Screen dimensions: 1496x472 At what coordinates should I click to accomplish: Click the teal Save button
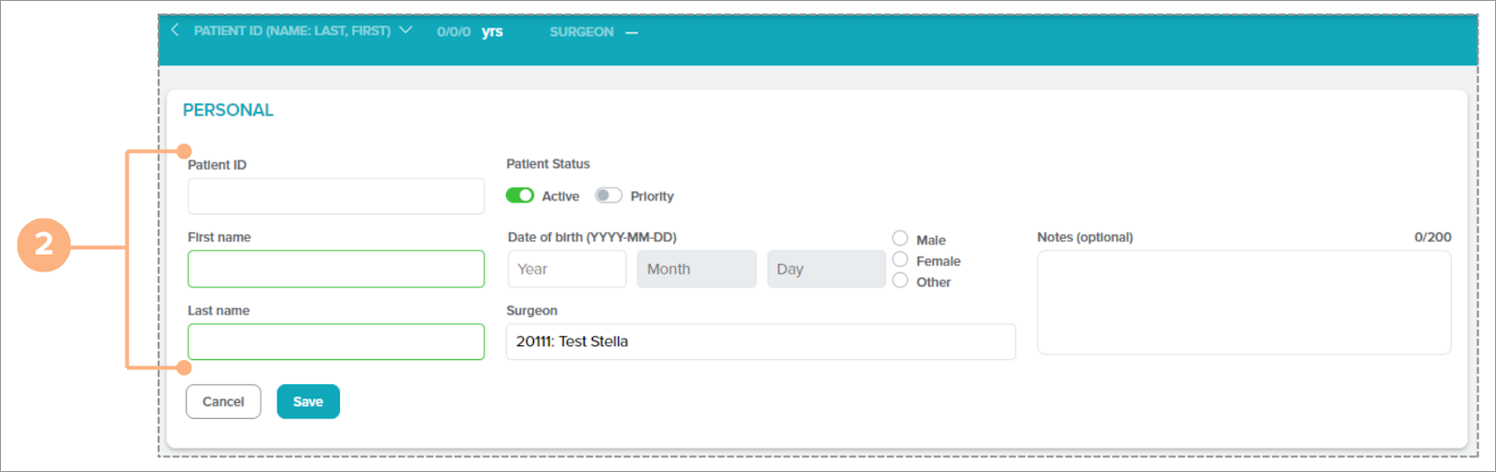click(x=308, y=402)
